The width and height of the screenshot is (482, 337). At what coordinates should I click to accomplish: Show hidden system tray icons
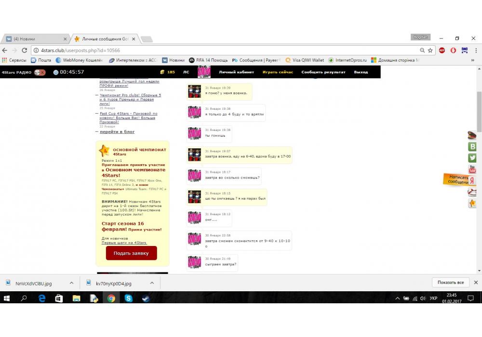click(x=397, y=298)
